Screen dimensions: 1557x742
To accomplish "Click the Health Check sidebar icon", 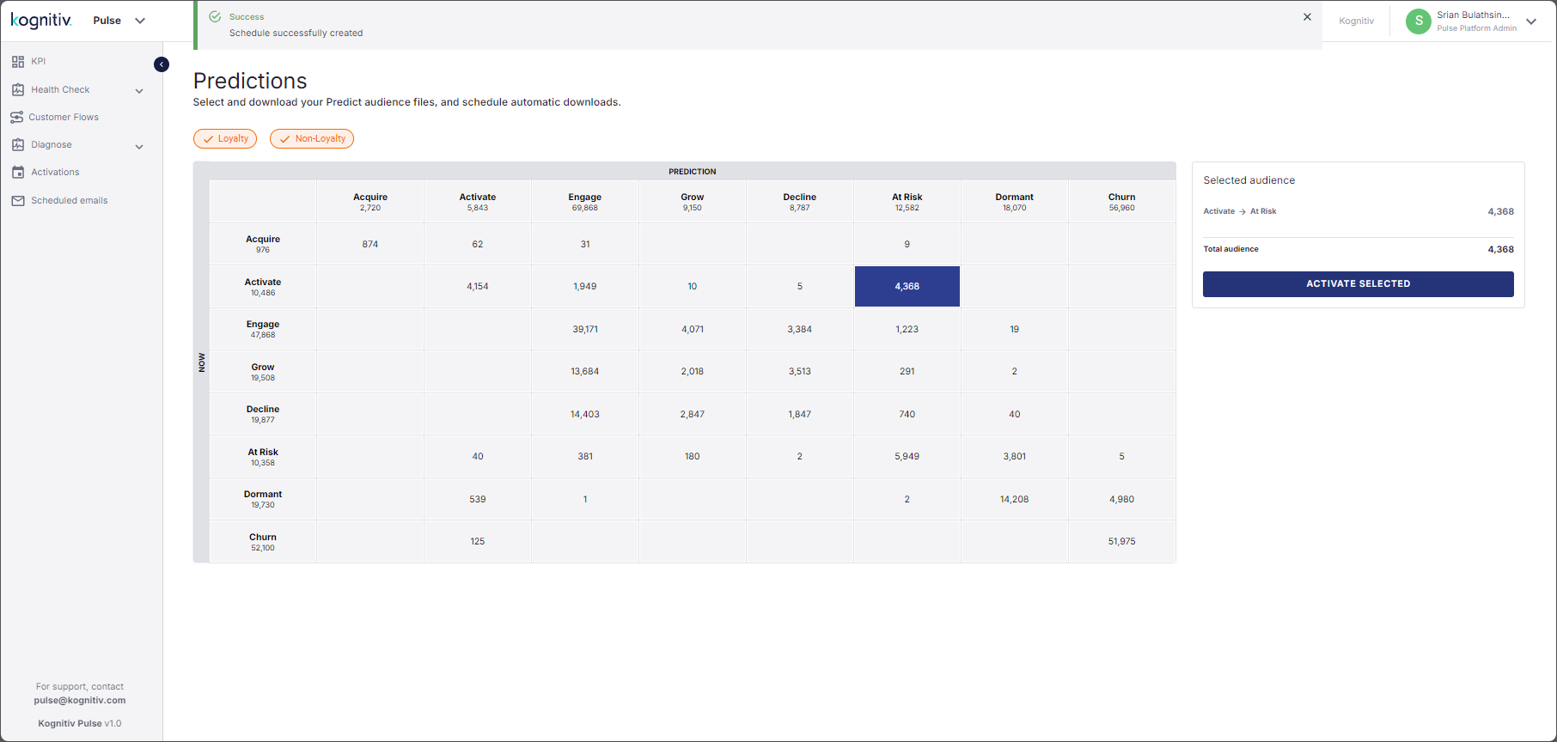I will (x=18, y=89).
